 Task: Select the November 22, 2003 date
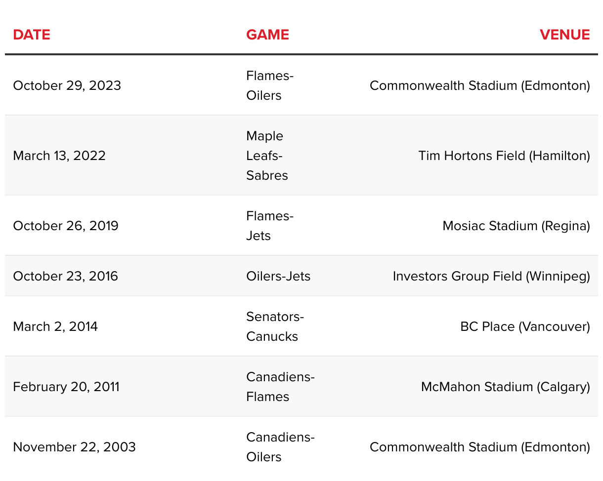pos(74,447)
